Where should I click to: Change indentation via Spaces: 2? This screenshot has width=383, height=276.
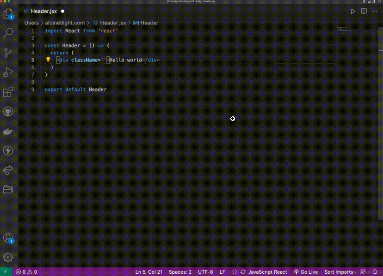(x=180, y=271)
